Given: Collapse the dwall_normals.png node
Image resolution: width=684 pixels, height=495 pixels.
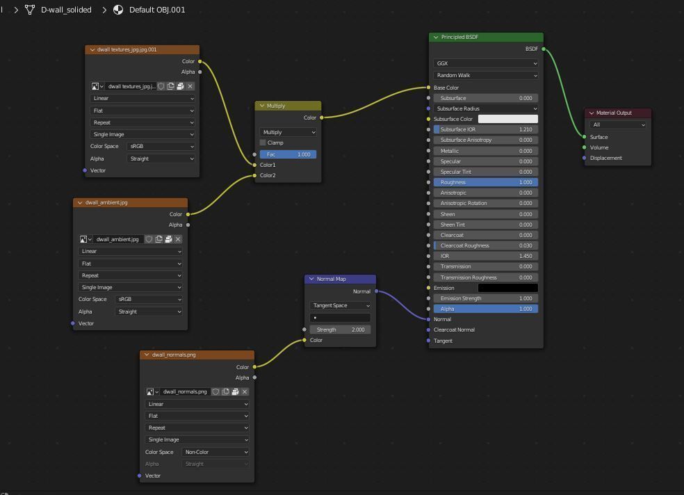Looking at the screenshot, I should click(147, 355).
